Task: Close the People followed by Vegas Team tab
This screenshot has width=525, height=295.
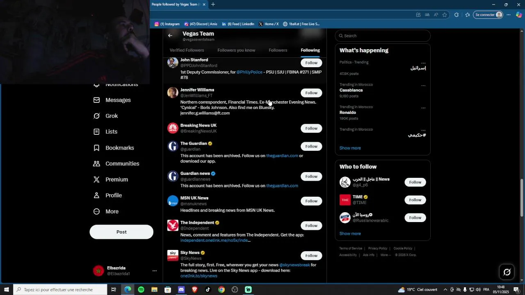Action: click(204, 5)
